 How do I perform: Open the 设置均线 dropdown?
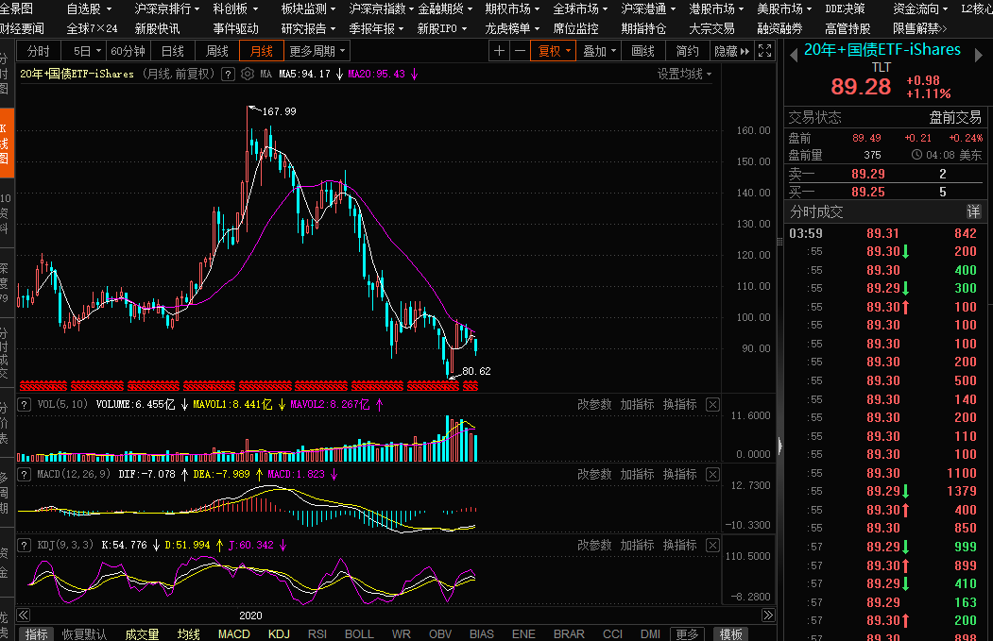pyautogui.click(x=684, y=74)
